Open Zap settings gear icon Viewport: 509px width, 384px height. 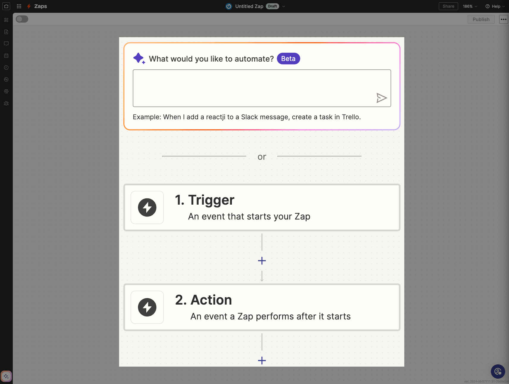coord(6,91)
